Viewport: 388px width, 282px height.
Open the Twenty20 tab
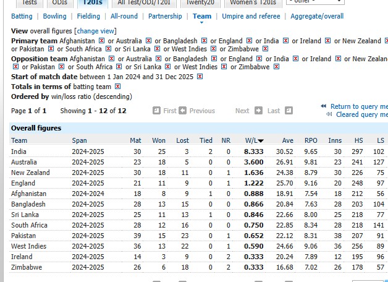click(x=200, y=3)
